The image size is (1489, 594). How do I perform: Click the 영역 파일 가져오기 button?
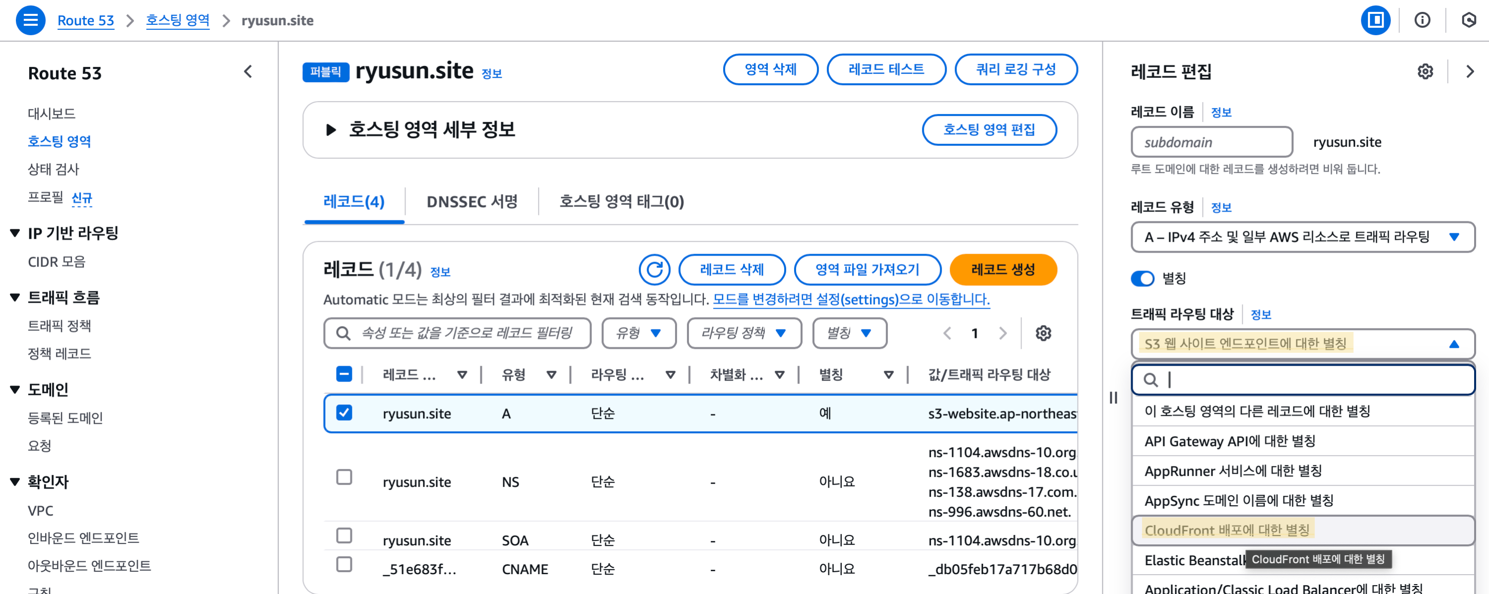(867, 269)
